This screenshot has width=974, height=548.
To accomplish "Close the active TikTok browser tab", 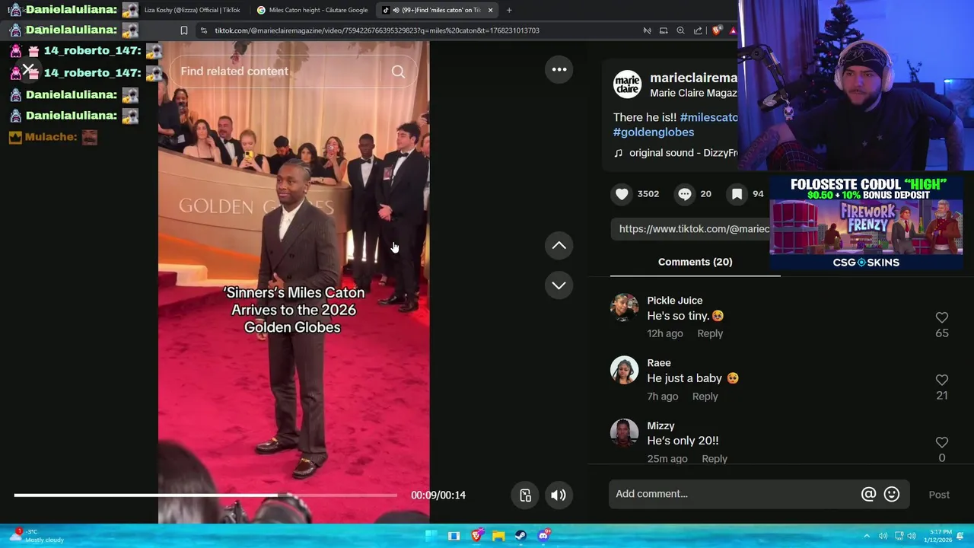I will click(491, 10).
